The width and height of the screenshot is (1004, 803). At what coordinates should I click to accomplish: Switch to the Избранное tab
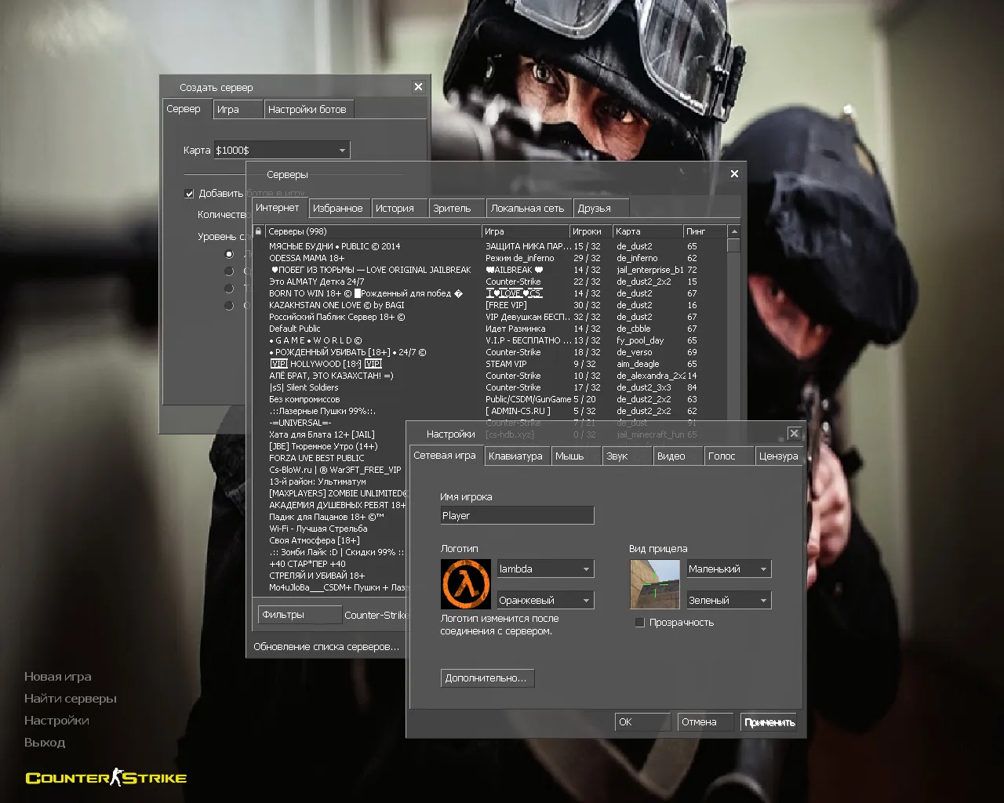339,207
